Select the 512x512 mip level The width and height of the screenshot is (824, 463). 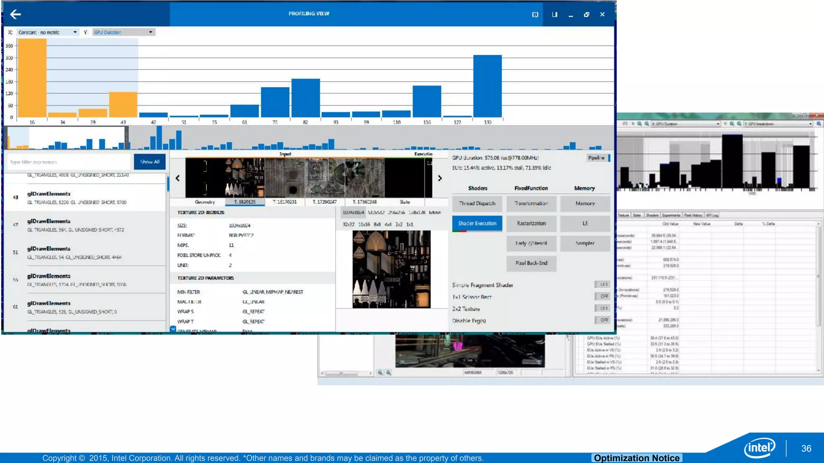[x=376, y=212]
